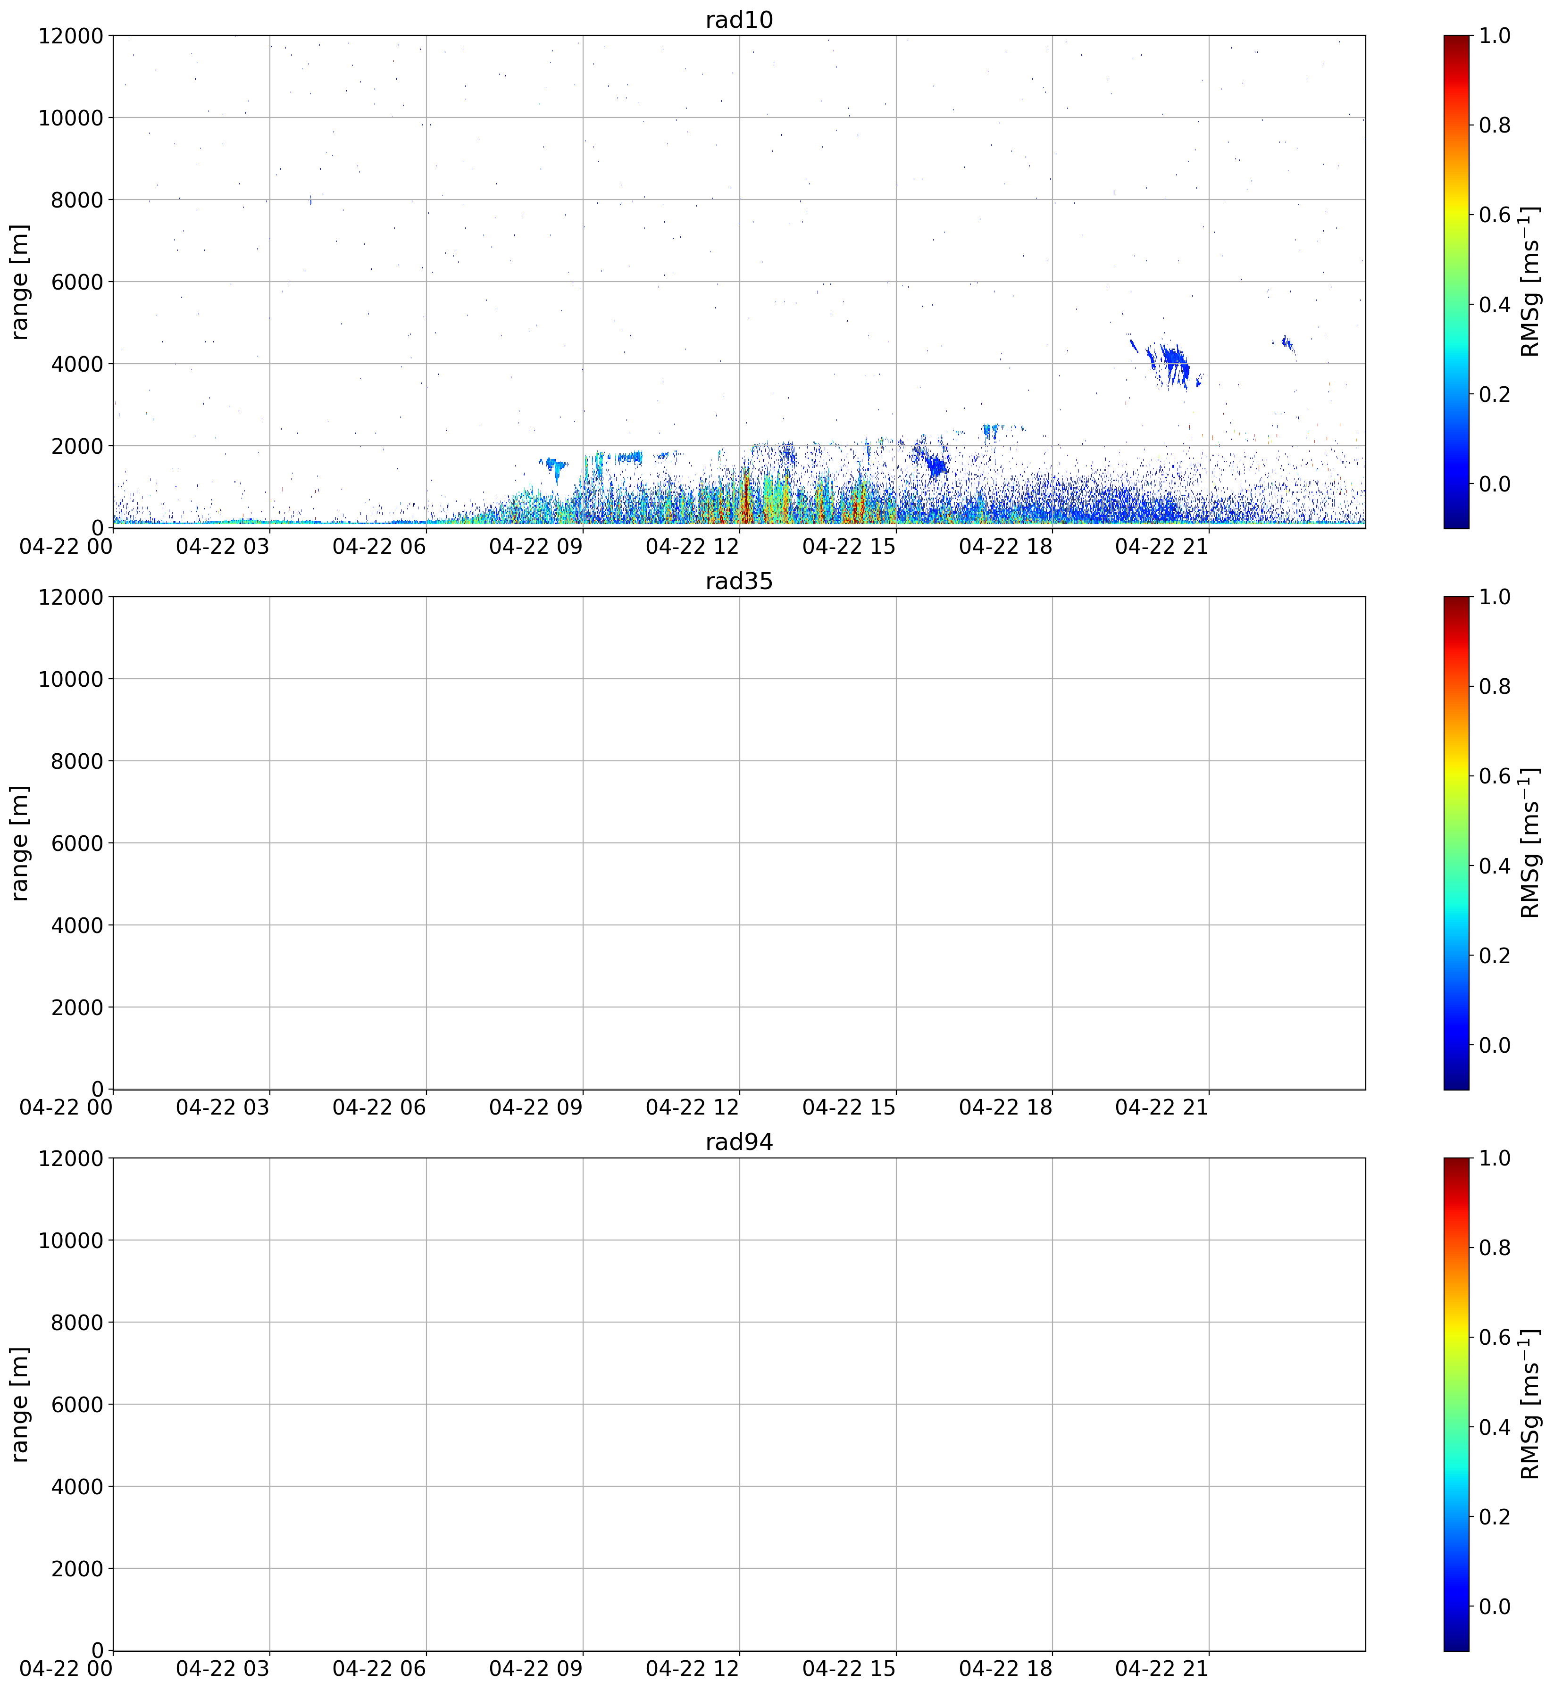This screenshot has width=1554, height=1690.
Task: Click the rad10 colorbar label RMSg
Action: click(1529, 282)
